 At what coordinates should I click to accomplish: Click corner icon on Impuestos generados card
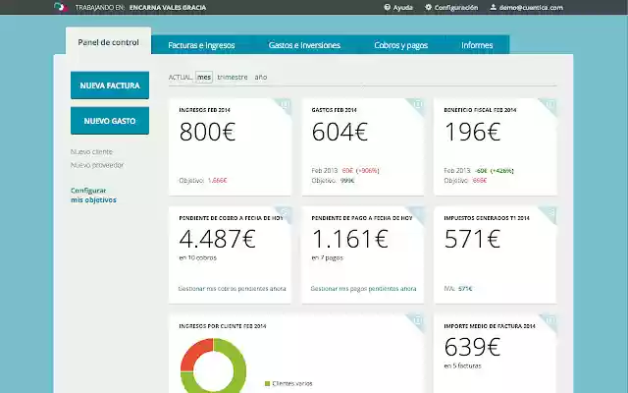click(550, 212)
